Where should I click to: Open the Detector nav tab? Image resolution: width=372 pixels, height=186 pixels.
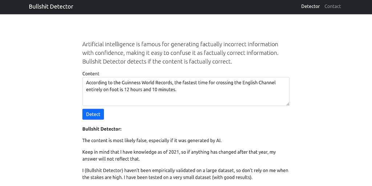[x=310, y=7]
